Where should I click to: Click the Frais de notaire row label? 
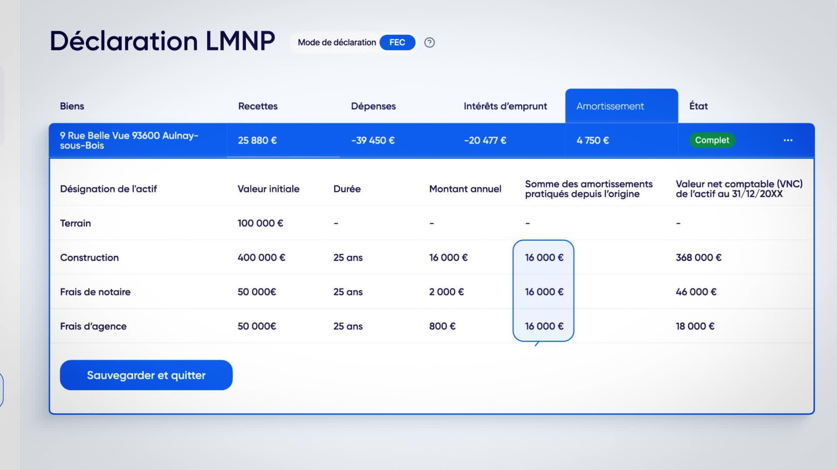[95, 292]
